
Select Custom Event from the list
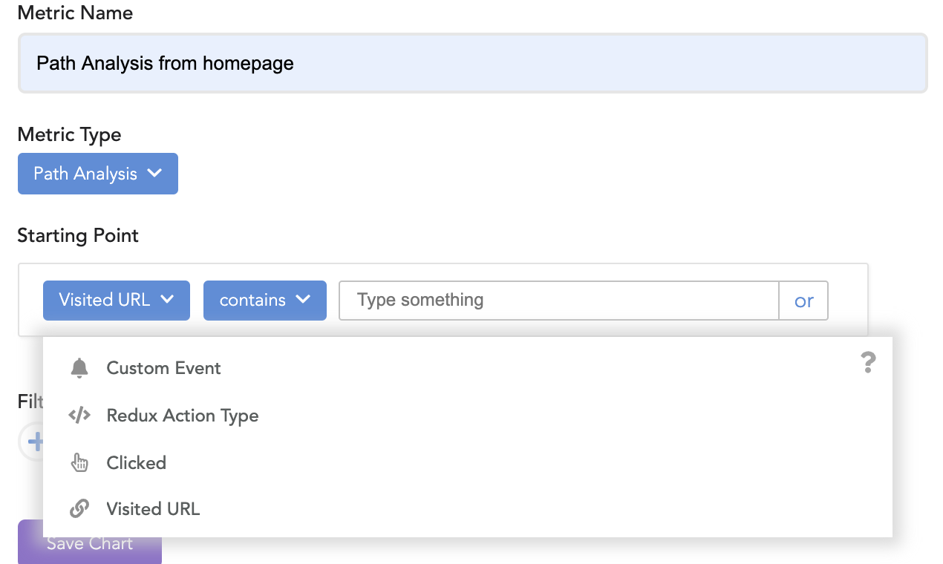click(163, 368)
